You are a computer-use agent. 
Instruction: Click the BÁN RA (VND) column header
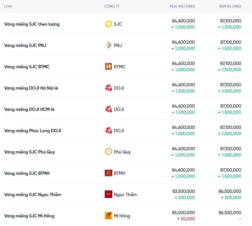230,6
